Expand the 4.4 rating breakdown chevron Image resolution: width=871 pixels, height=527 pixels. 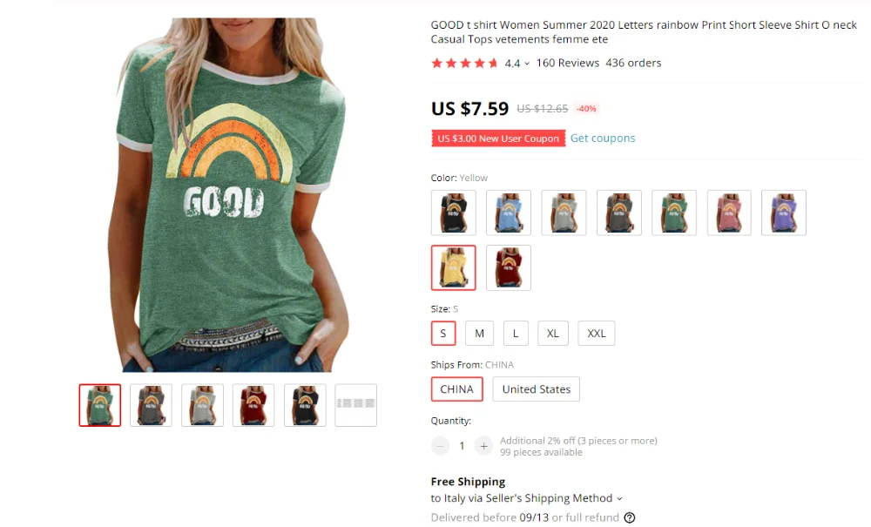point(527,64)
